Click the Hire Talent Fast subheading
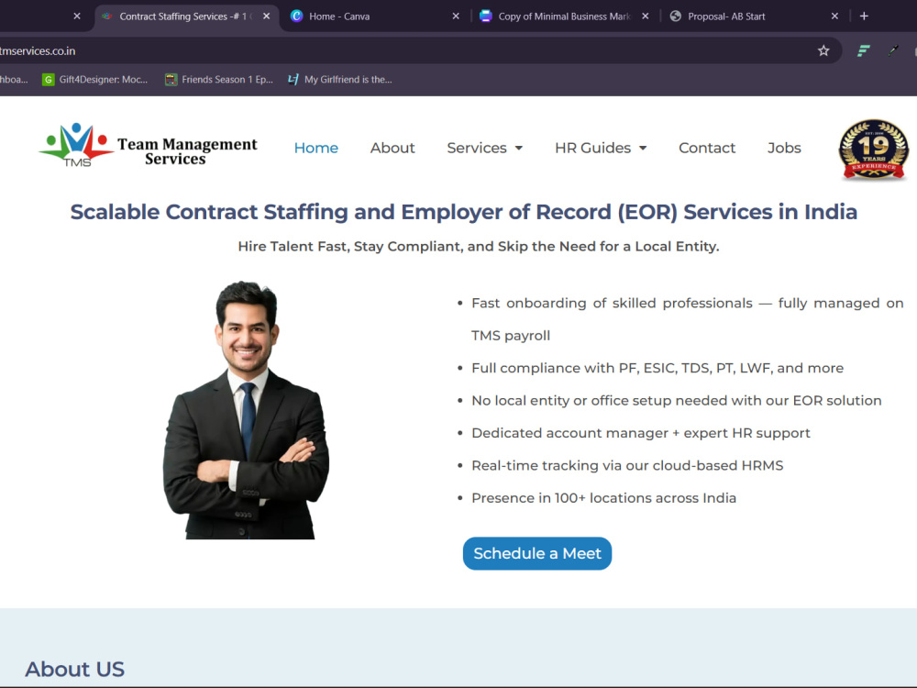This screenshot has height=688, width=917. click(x=479, y=246)
